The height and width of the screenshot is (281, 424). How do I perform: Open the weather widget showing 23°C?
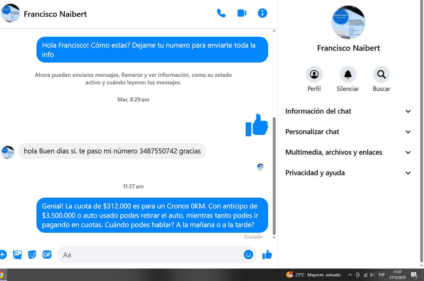click(x=313, y=275)
